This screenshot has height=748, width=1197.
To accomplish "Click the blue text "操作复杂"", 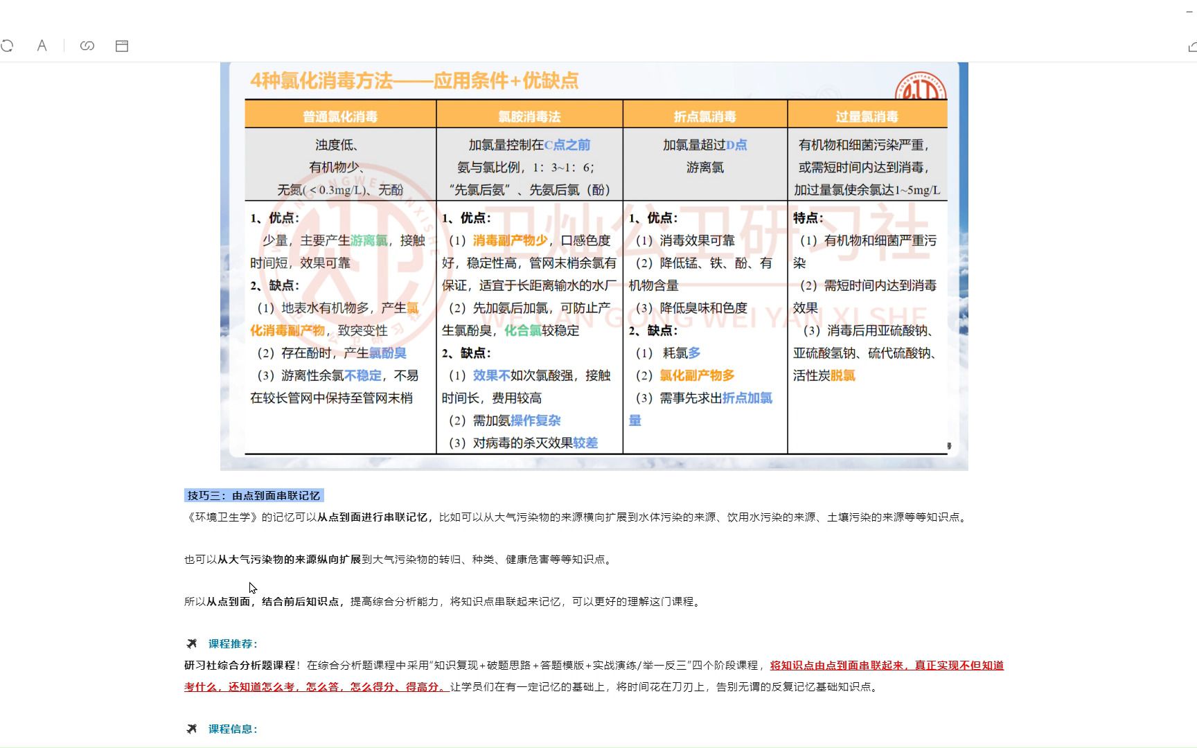I will click(x=535, y=420).
